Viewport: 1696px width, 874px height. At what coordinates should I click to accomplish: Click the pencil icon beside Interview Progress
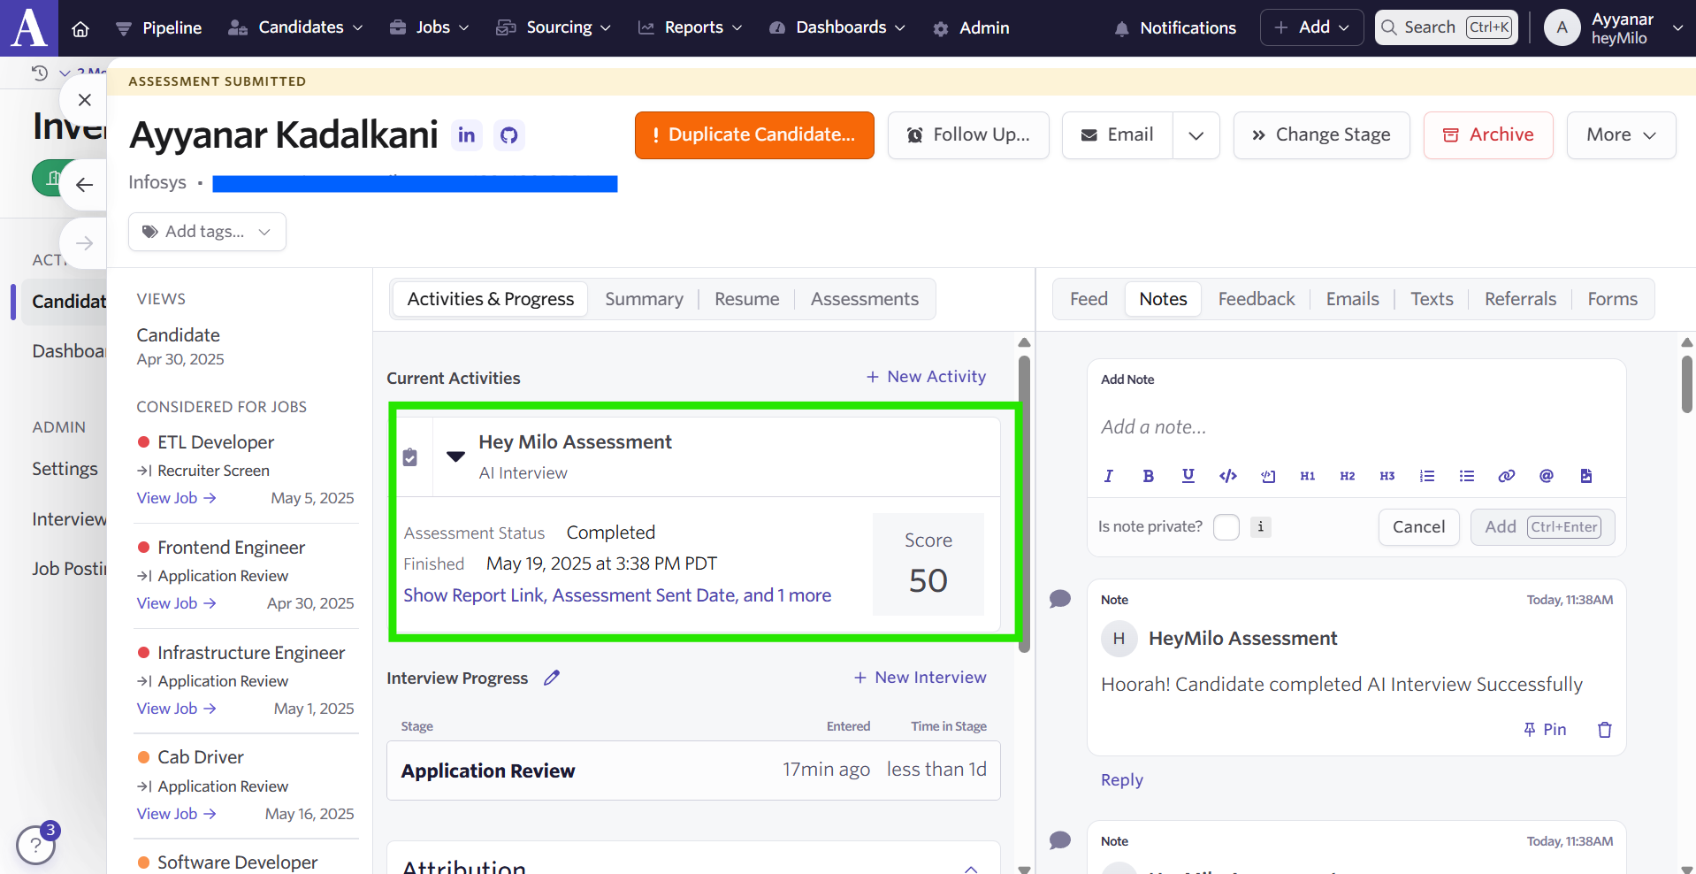(552, 678)
